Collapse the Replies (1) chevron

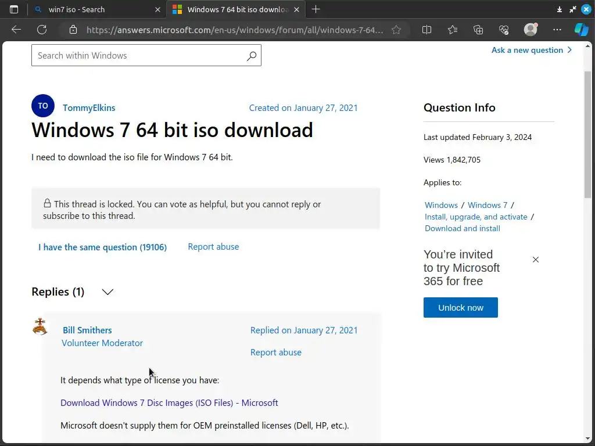(107, 292)
